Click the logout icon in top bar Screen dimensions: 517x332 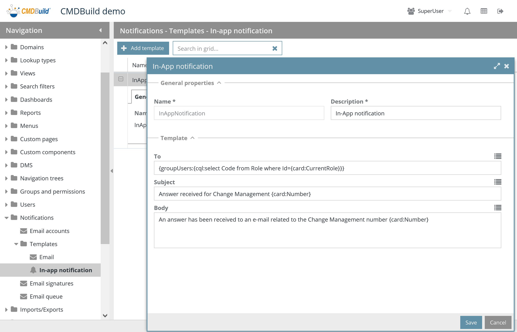500,11
